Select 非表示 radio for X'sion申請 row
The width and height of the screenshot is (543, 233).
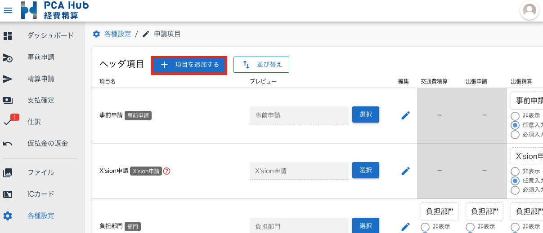point(515,171)
